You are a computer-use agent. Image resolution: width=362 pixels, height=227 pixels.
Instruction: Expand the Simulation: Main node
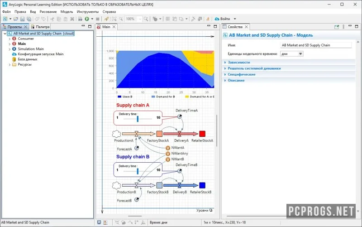[10, 49]
